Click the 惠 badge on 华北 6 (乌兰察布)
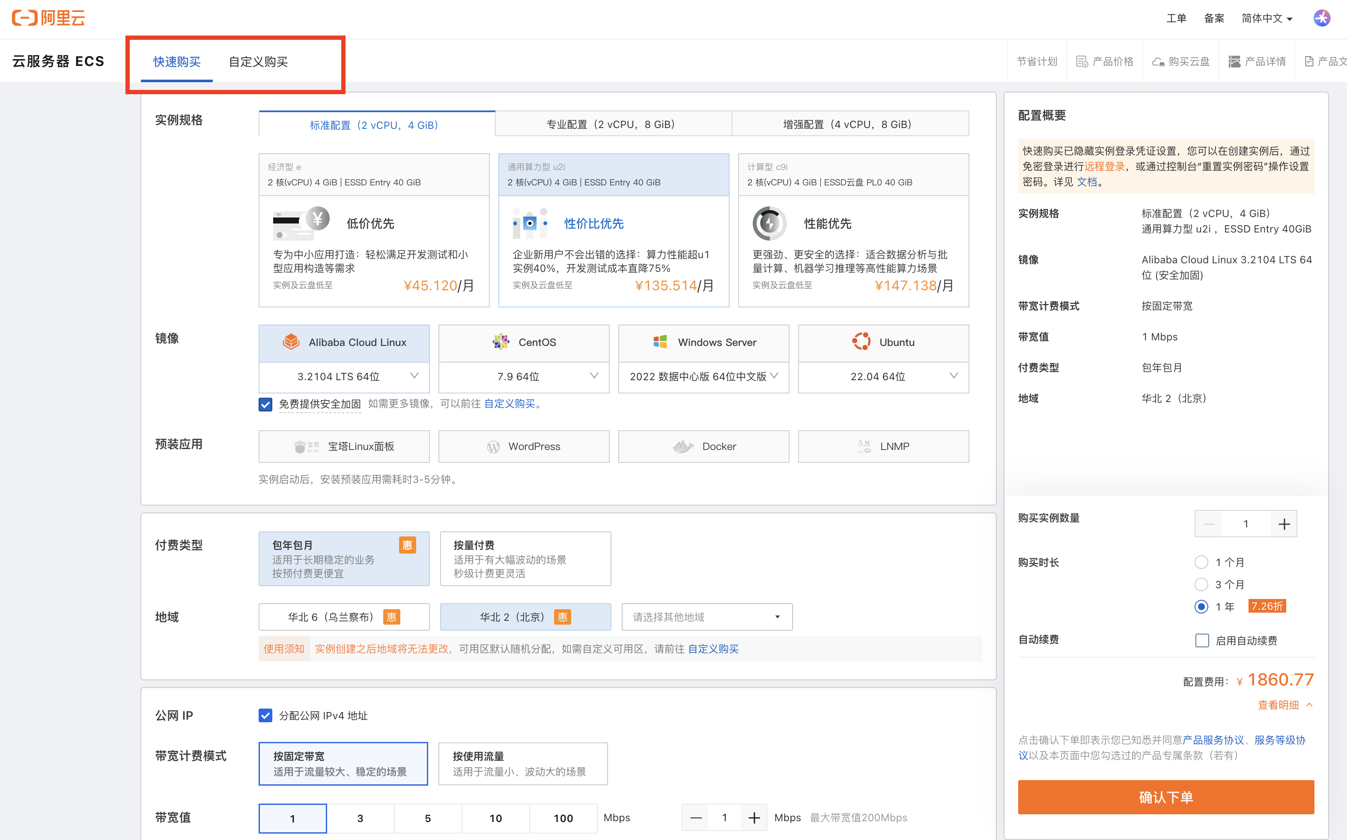The image size is (1347, 840). coord(392,617)
